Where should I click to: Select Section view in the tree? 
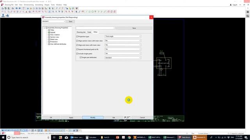point(55,37)
